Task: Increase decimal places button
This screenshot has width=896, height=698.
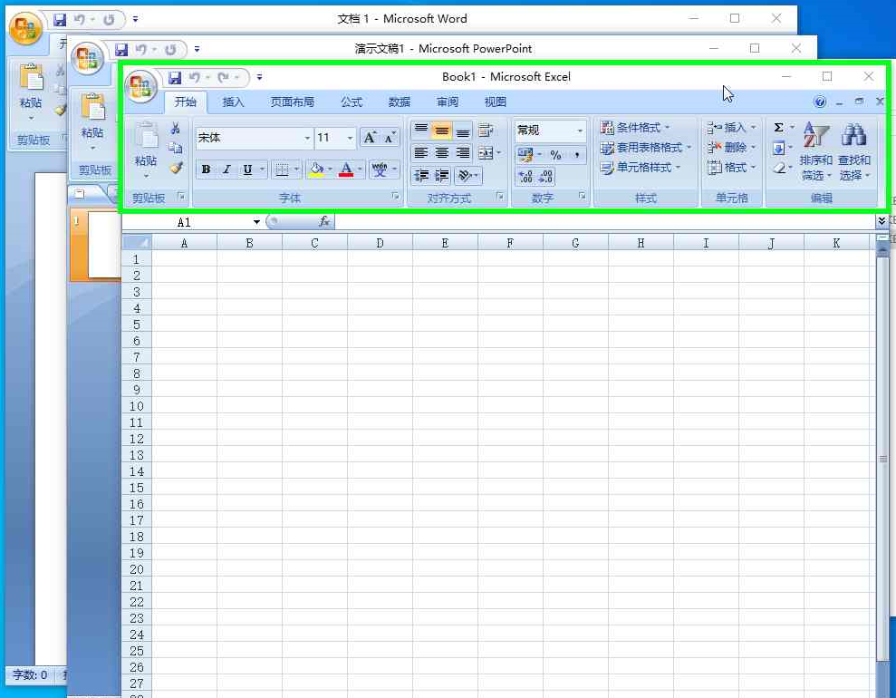Action: pyautogui.click(x=525, y=177)
